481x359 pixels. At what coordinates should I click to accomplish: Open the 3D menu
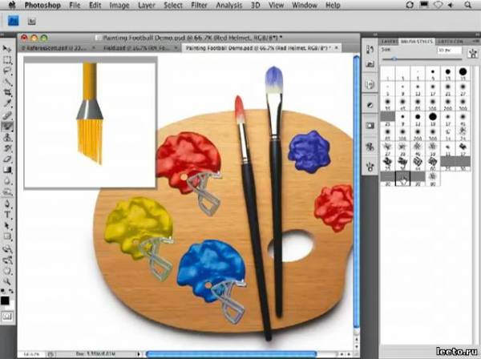(255, 6)
